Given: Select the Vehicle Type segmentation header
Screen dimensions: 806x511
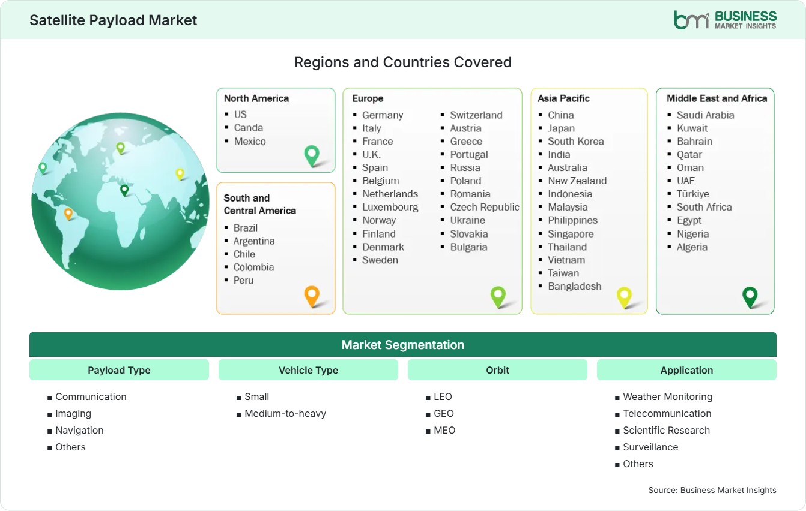Looking at the screenshot, I should point(308,370).
